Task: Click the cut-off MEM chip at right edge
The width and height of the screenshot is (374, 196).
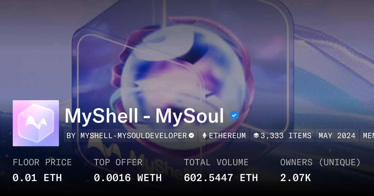Action: pos(367,136)
